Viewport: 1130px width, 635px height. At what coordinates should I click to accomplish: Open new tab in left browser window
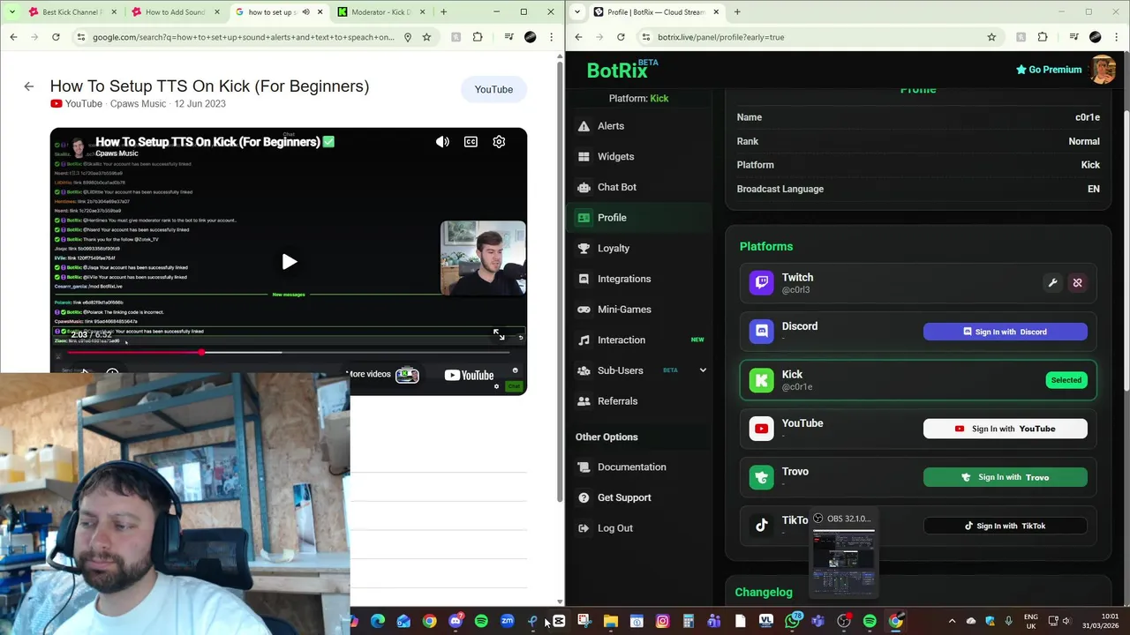(443, 12)
